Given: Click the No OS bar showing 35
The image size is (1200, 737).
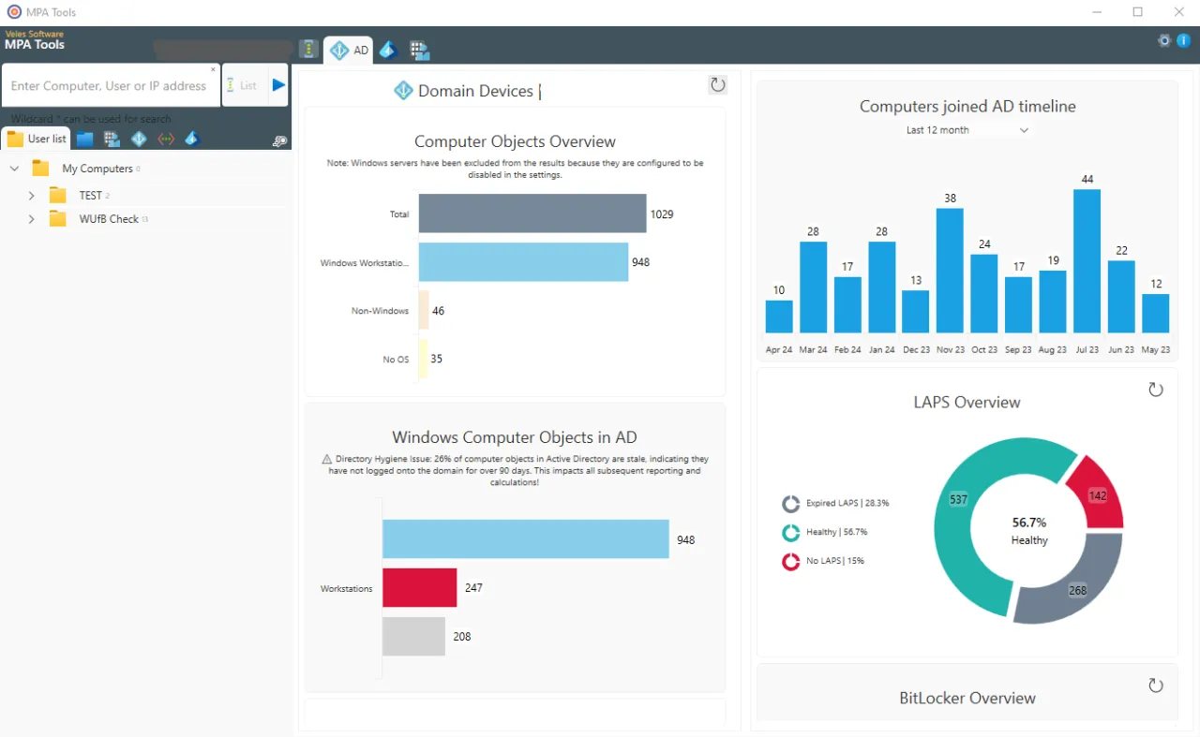Looking at the screenshot, I should click(423, 359).
